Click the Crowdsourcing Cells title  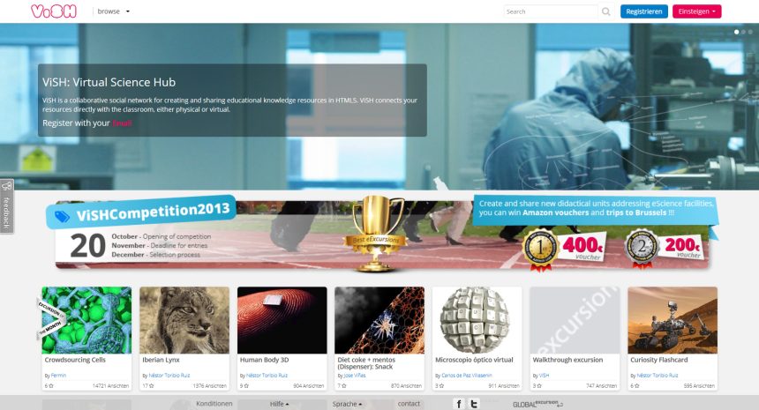[x=75, y=361]
